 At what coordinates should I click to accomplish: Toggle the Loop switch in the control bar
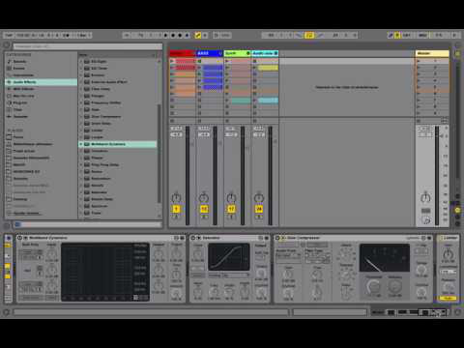309,35
